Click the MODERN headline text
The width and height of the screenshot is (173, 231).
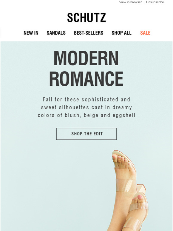point(86,58)
